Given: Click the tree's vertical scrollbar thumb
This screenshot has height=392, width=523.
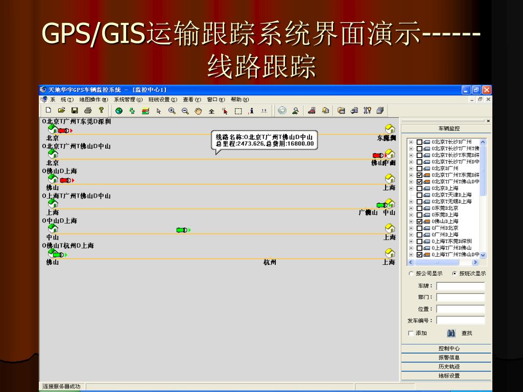Looking at the screenshot, I should click(483, 170).
